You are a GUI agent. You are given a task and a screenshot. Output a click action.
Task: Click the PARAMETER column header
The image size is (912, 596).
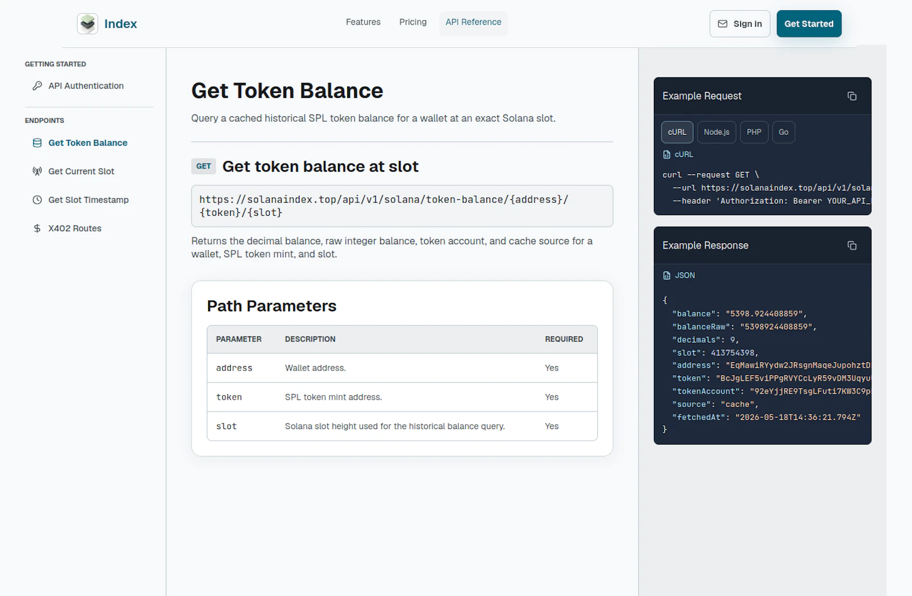click(239, 339)
